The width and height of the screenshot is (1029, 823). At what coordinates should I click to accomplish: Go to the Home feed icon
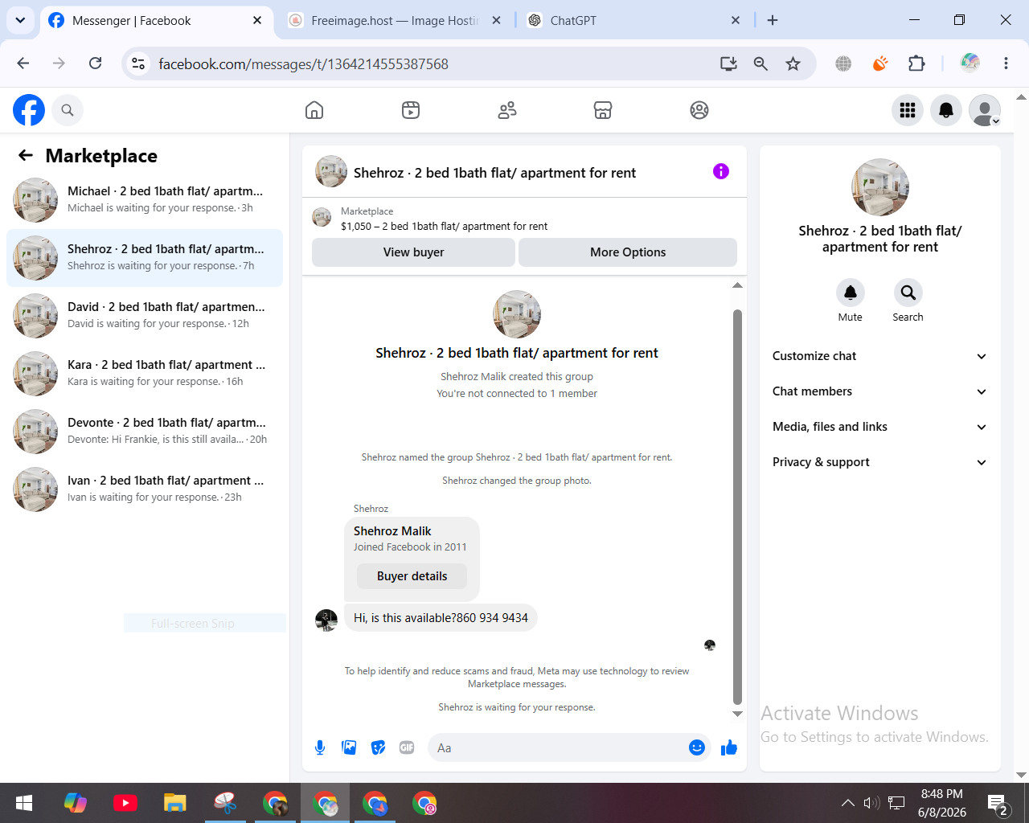pos(314,110)
